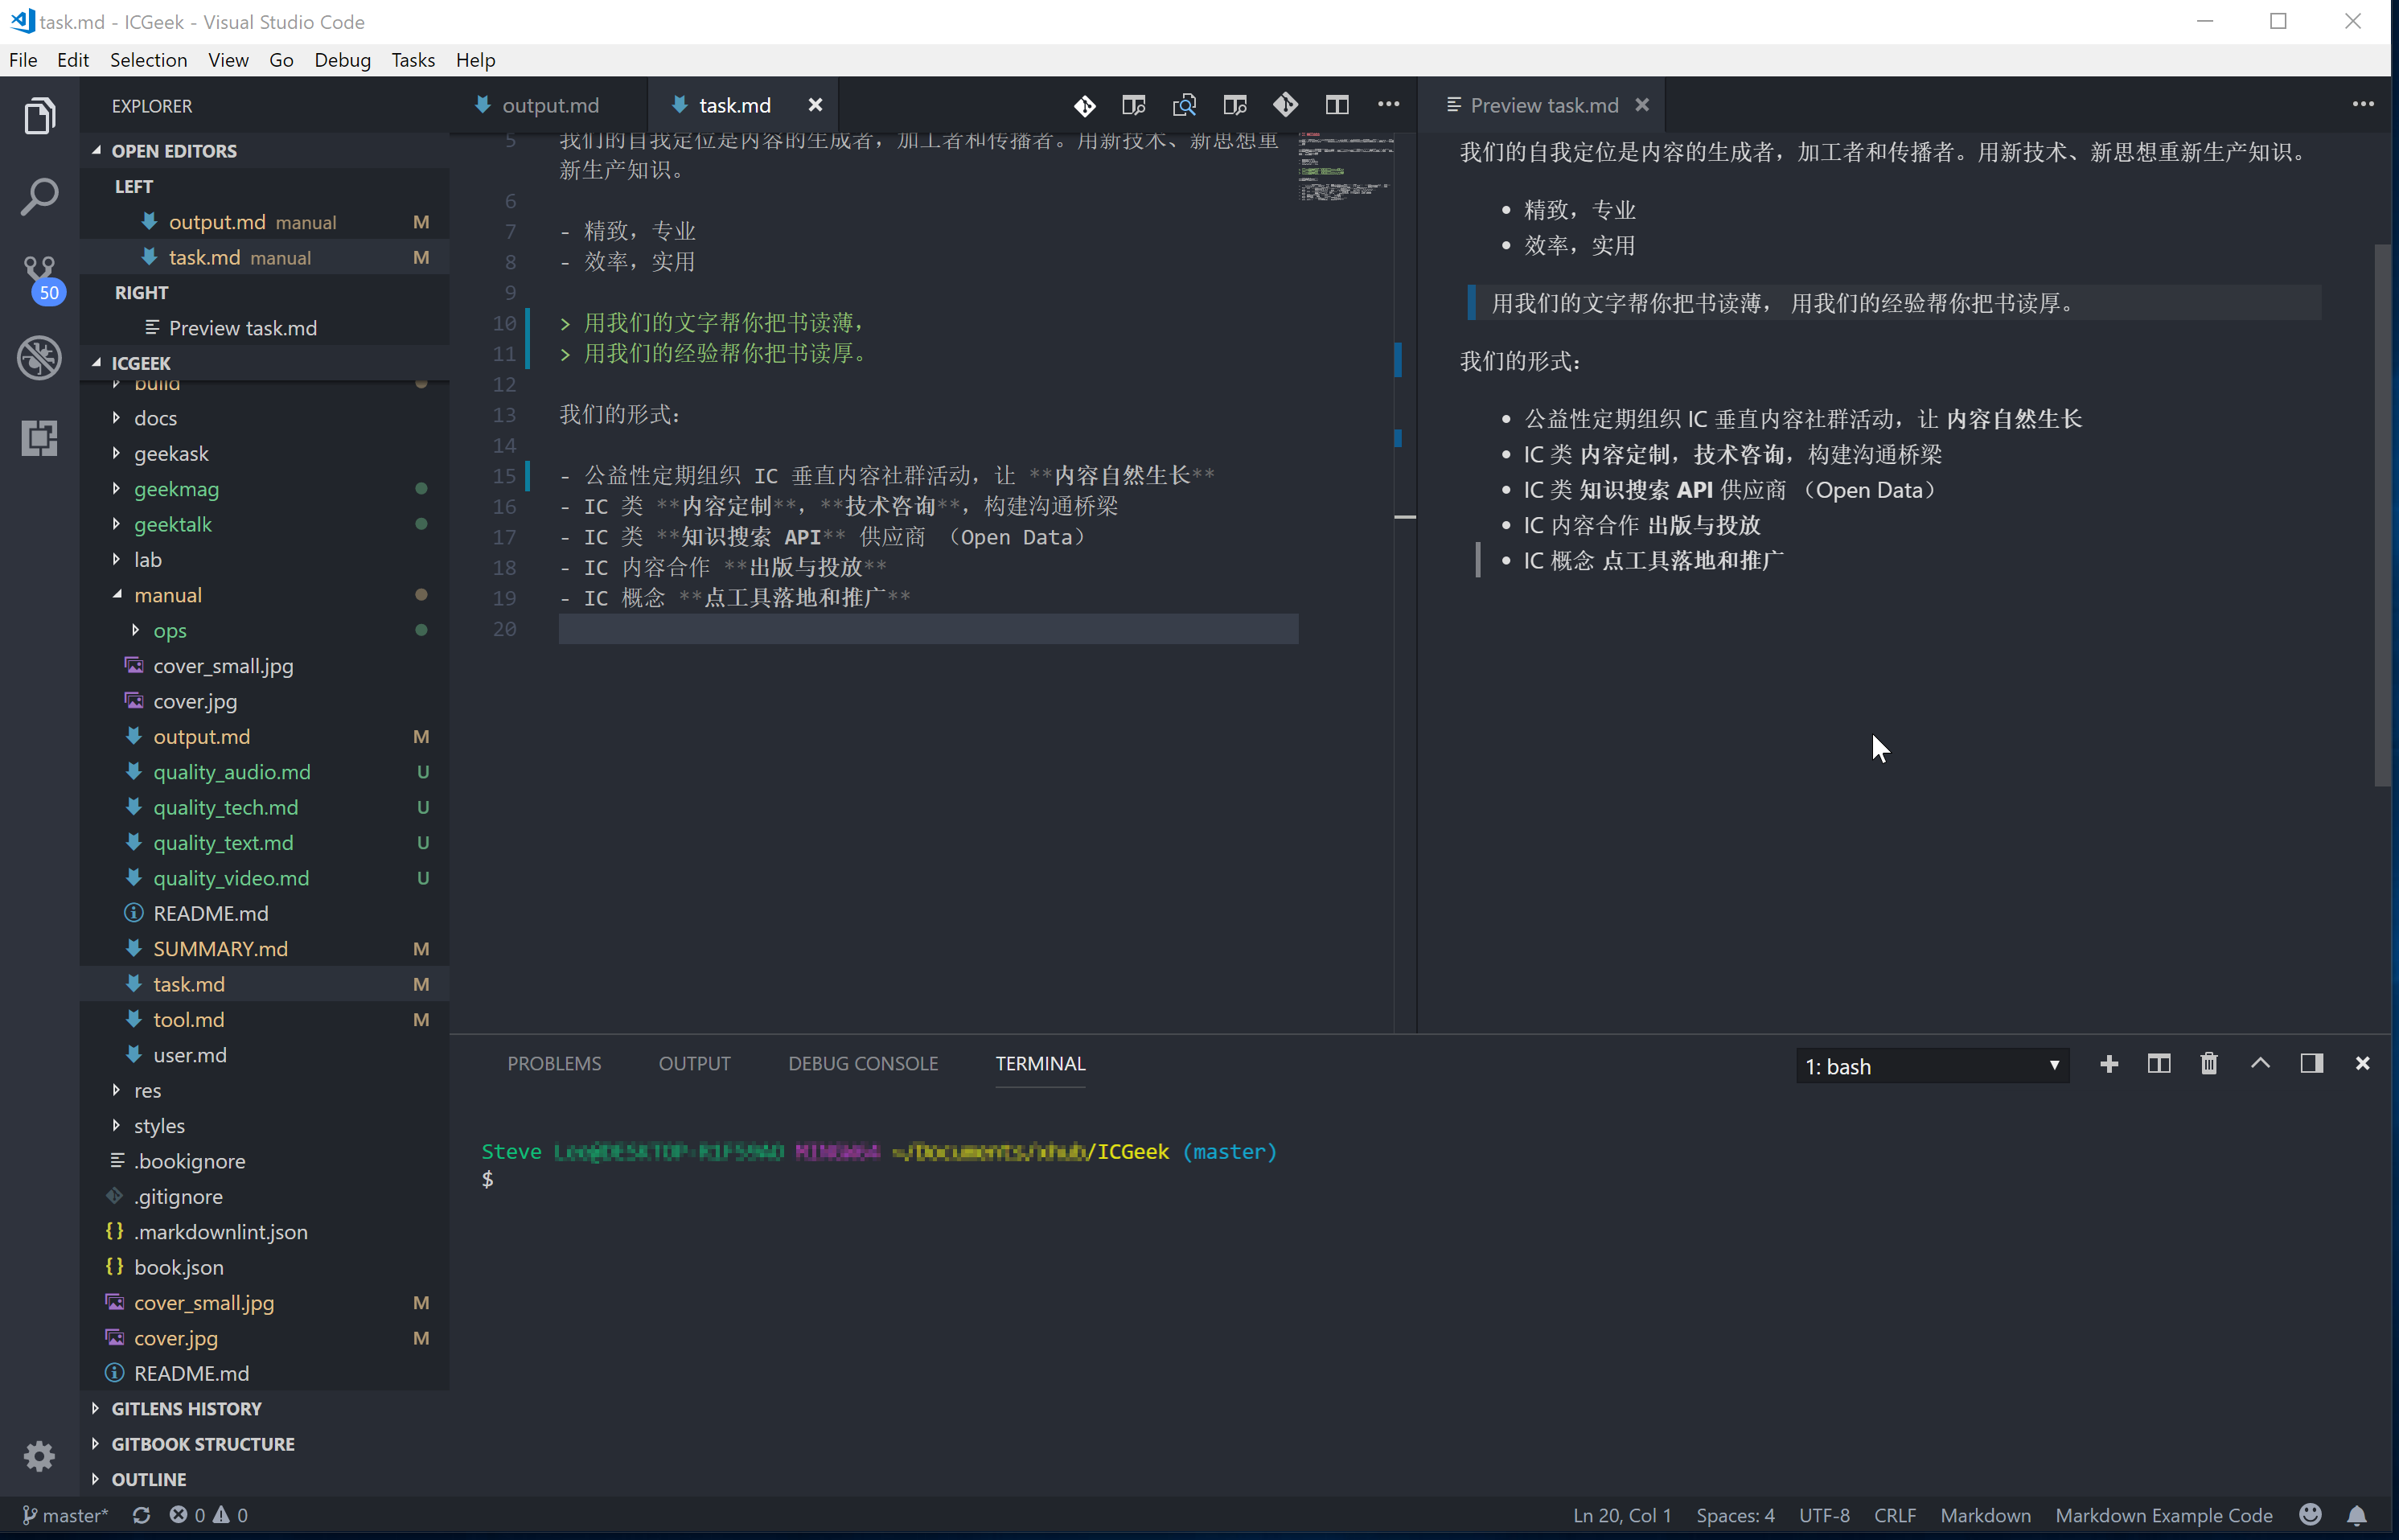Click the first GitLens diamond icon in editor toolbar
Viewport: 2399px width, 1540px height.
click(1084, 105)
